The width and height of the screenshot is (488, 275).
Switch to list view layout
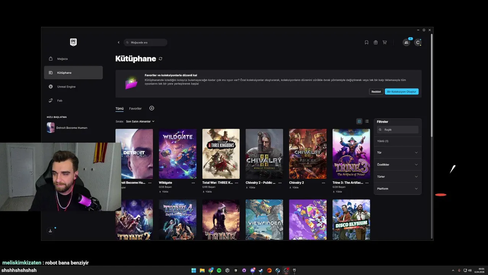367,121
